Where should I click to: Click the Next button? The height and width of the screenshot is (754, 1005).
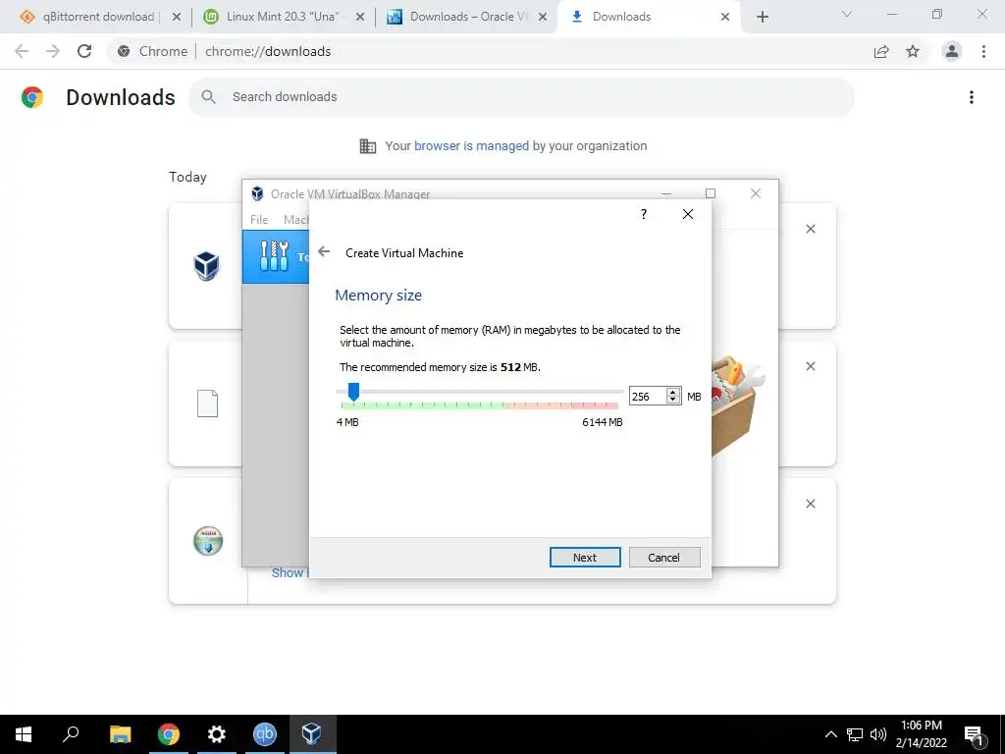(x=585, y=558)
